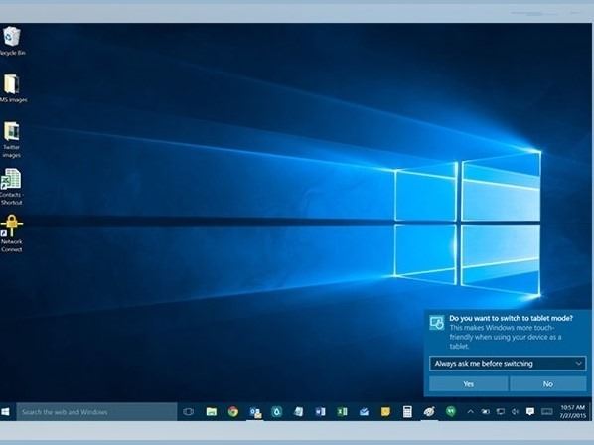Open the MS images folder on desktop
This screenshot has width=594, height=445.
[x=12, y=88]
